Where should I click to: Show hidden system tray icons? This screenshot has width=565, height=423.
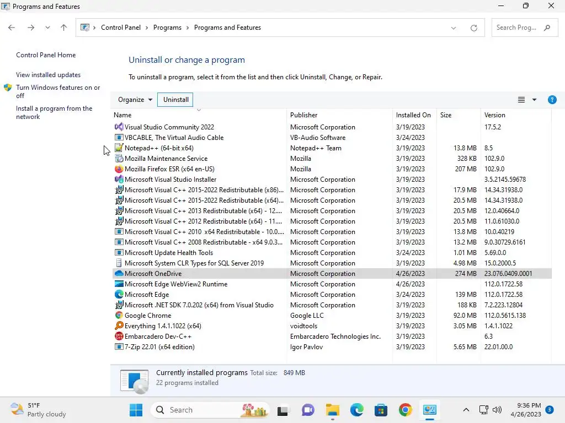tap(466, 410)
